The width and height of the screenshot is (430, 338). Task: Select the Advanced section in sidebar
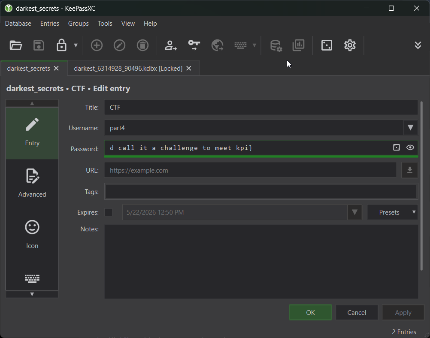(32, 183)
